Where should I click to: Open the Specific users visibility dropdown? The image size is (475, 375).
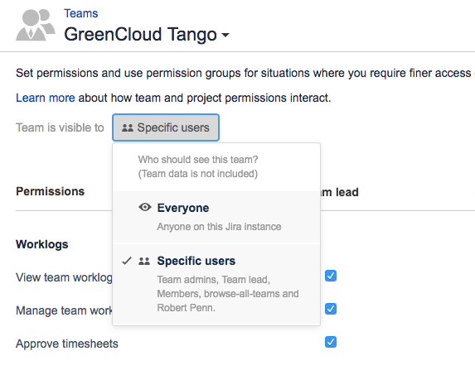pos(166,127)
